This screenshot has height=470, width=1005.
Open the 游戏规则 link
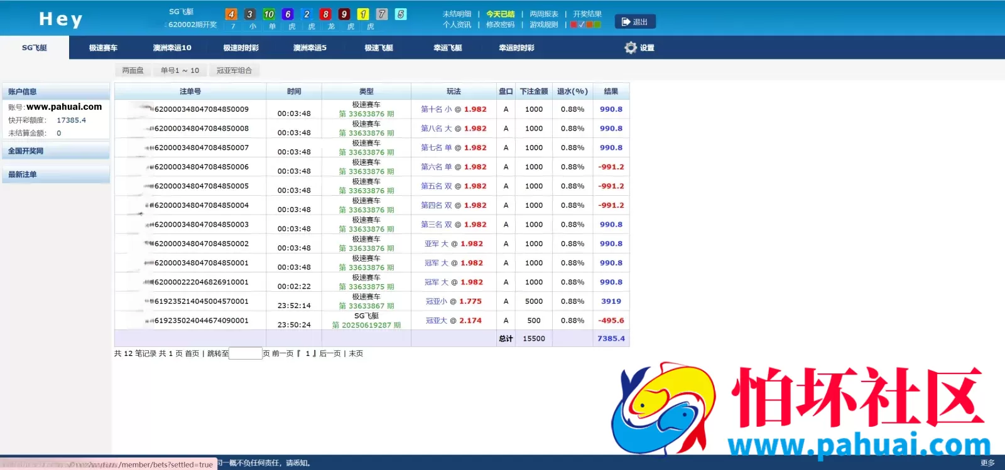(544, 24)
